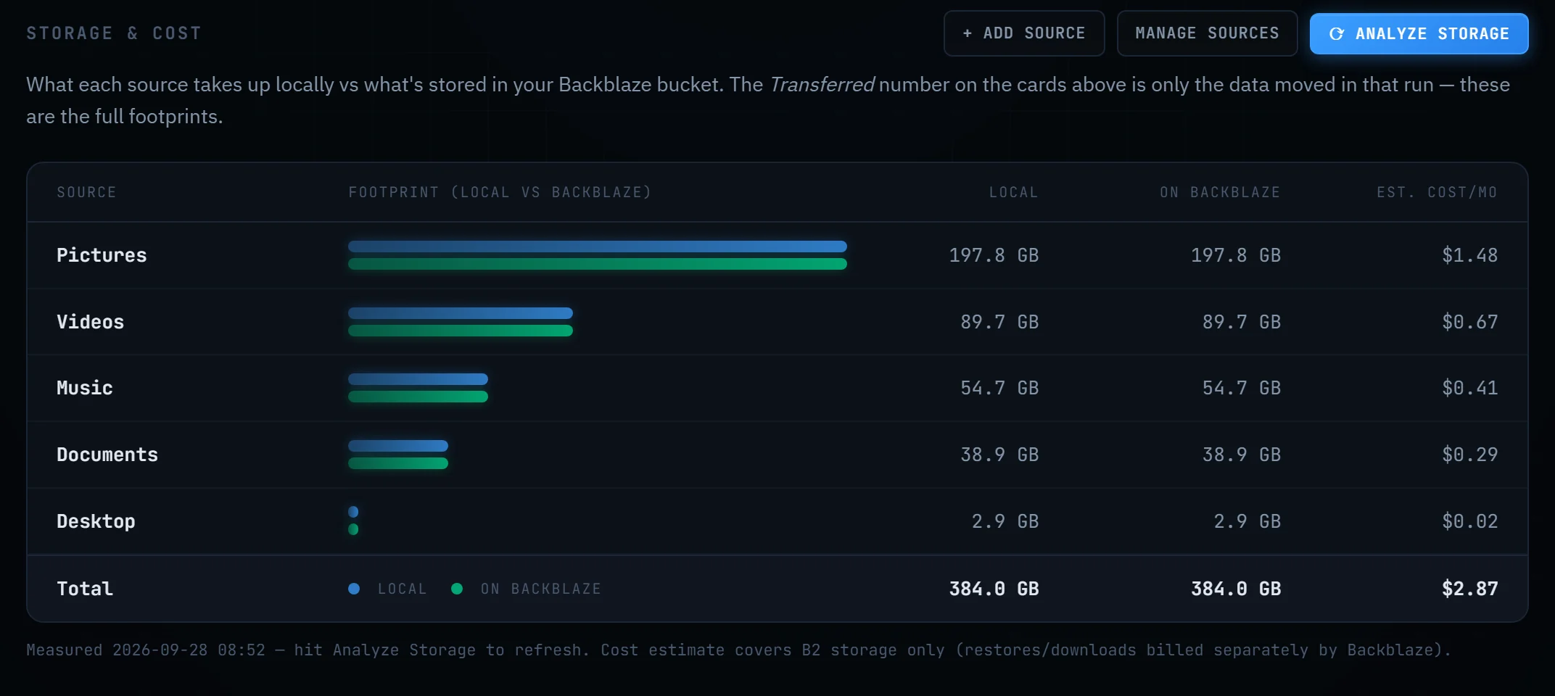
Task: Click the green Backblaze bar for Music
Action: [418, 397]
